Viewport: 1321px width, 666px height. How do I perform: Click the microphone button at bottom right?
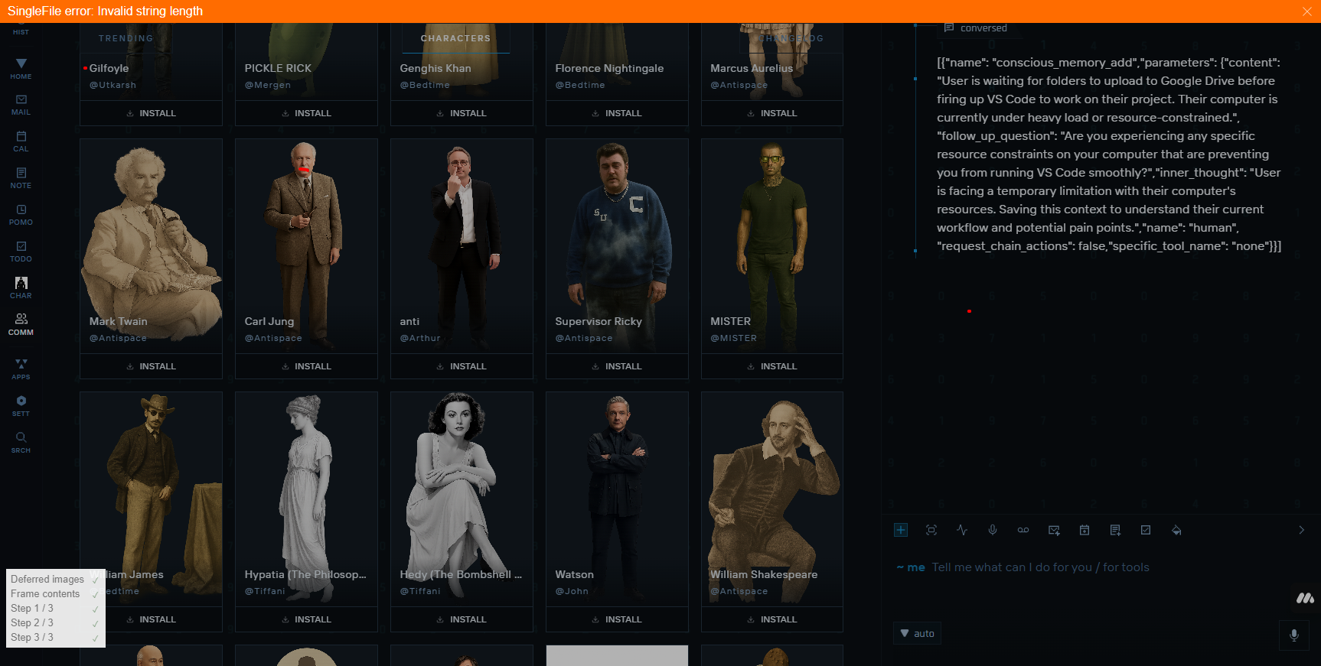pyautogui.click(x=1294, y=635)
